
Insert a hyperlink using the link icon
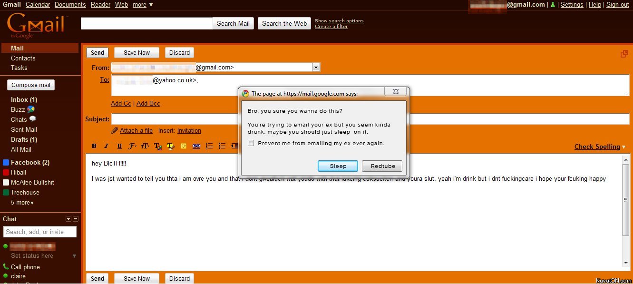tap(196, 146)
